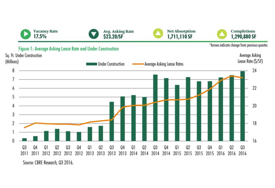Click the 'Average Asking Lease Rate ($/SF)' axis title

click(250, 58)
